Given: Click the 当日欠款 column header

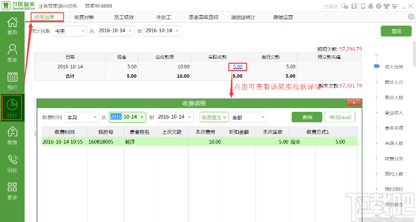Looking at the screenshot, I should 270,57.
